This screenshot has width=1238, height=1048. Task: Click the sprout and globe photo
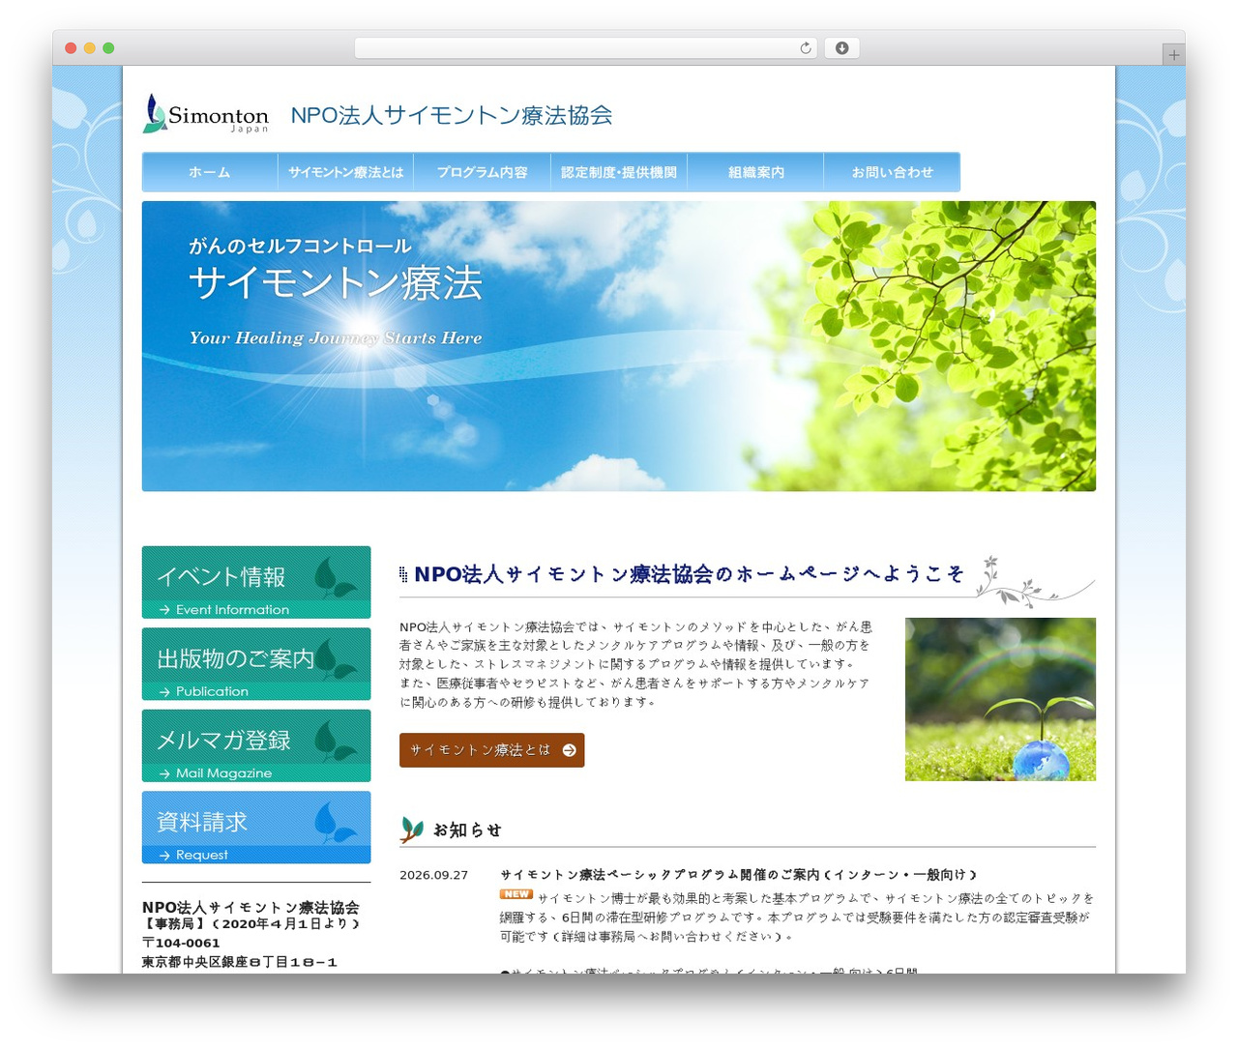tap(1000, 699)
